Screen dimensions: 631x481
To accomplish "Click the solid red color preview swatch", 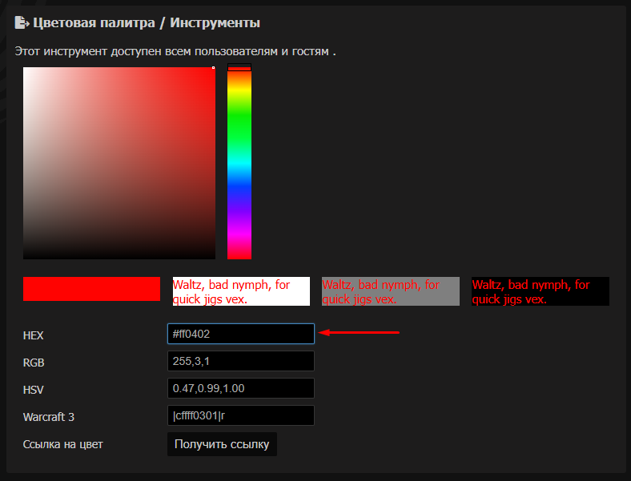I will pyautogui.click(x=92, y=289).
